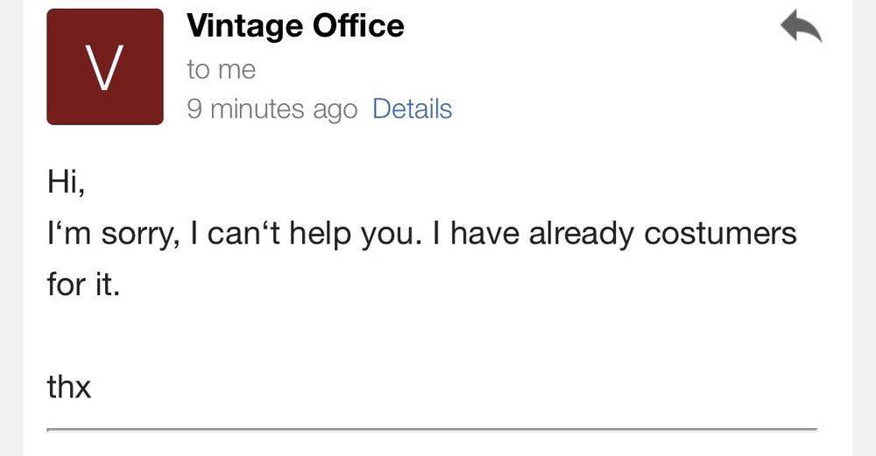Click the "9 minutes ago" timestamp

click(272, 109)
